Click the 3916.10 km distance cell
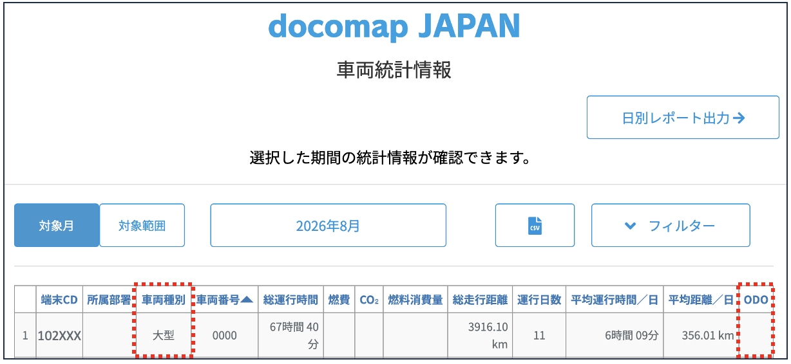 click(x=481, y=335)
